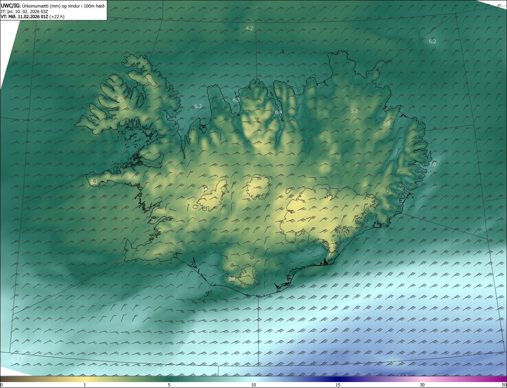Image resolution: width=507 pixels, height=388 pixels.
Task: Click the 7.0 value label
Action: [x=433, y=164]
